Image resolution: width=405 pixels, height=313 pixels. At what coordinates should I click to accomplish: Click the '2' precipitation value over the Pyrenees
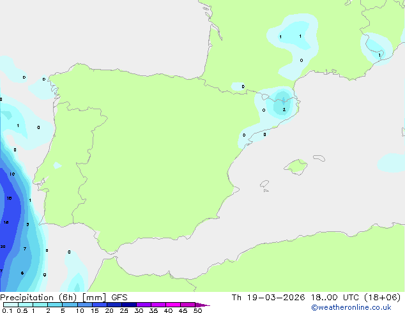point(284,109)
